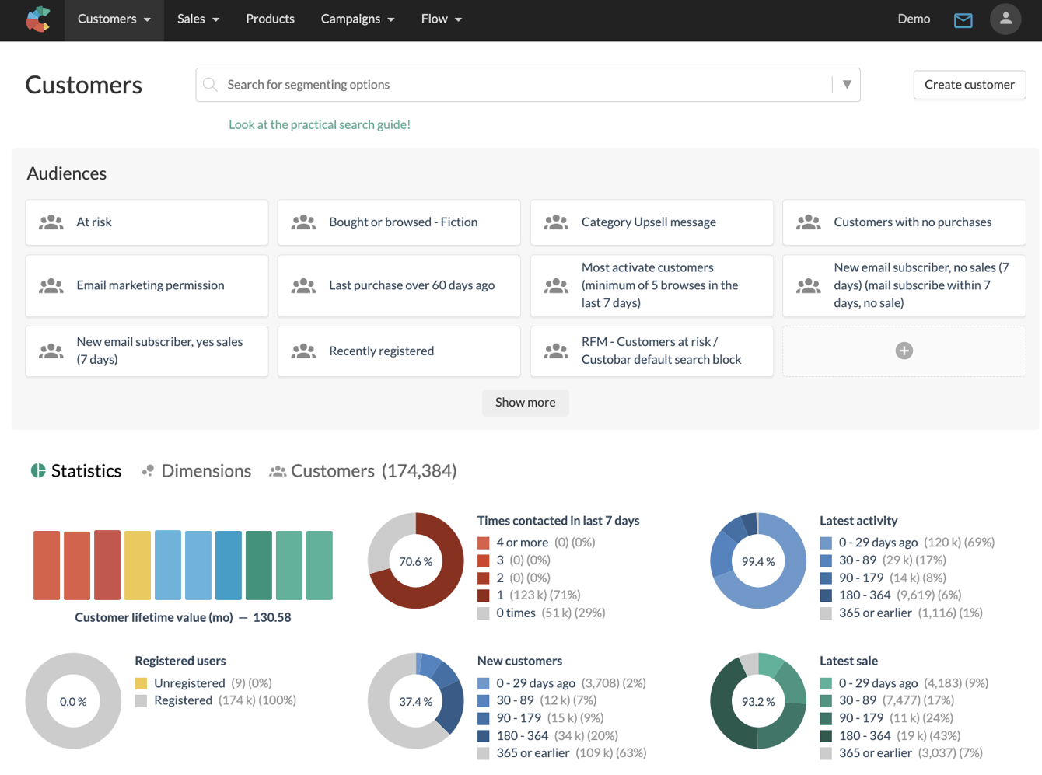The width and height of the screenshot is (1042, 775).
Task: Click the Custobar logo icon
Action: point(38,19)
